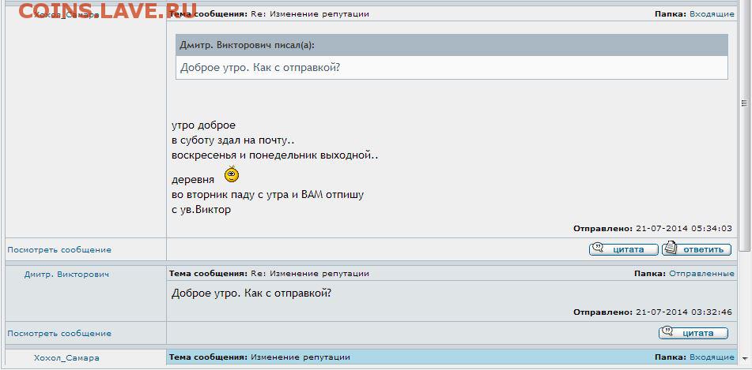The image size is (752, 370).
Task: Click the quoted text "Доброе утро. Как с отправкой?"
Action: tap(260, 68)
